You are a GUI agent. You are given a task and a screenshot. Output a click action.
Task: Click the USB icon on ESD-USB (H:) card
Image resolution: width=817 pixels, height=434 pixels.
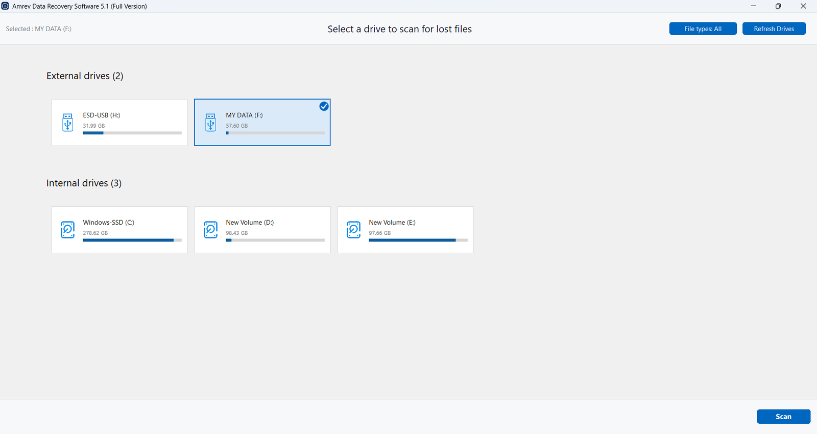[67, 123]
